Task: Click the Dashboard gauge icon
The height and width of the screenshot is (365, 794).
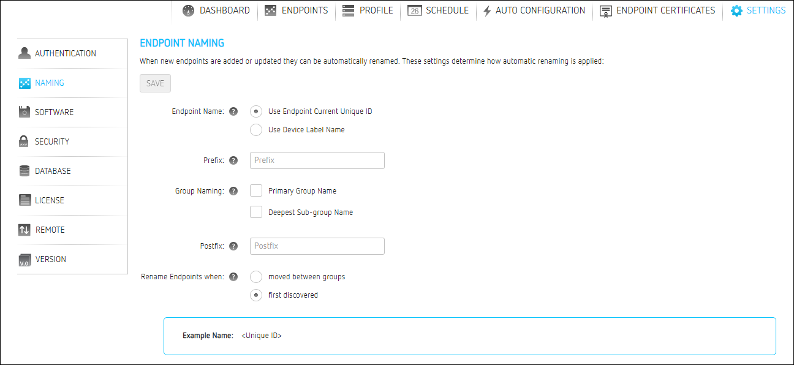Action: [x=189, y=10]
